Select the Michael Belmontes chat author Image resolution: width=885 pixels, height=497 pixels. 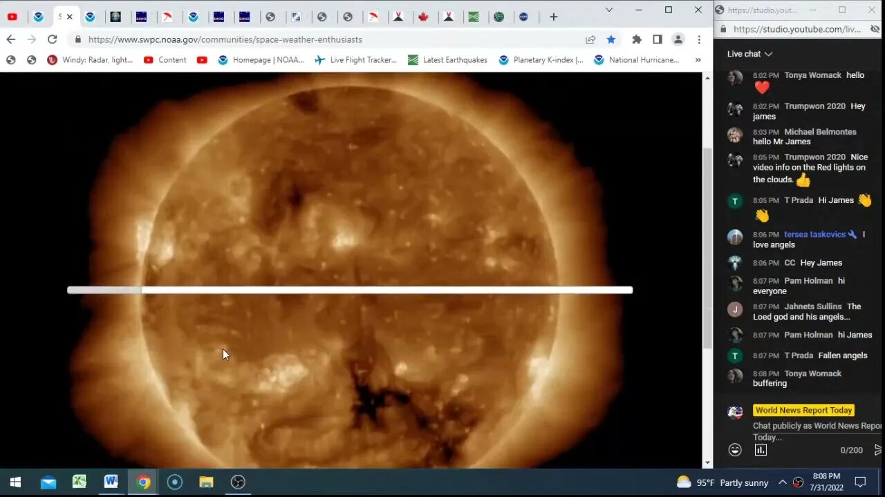tap(820, 132)
